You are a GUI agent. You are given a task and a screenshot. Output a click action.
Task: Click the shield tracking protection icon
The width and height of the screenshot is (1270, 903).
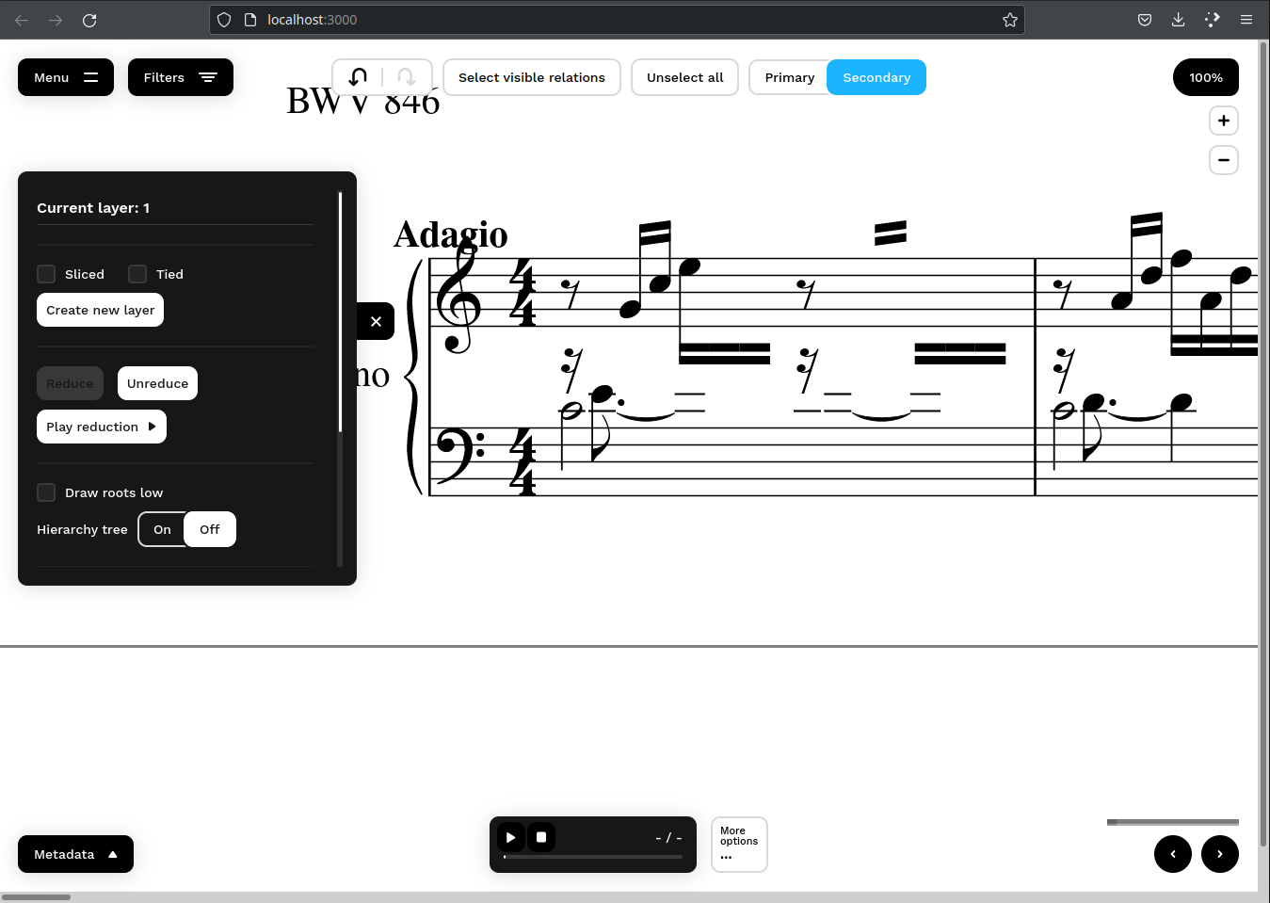tap(224, 20)
